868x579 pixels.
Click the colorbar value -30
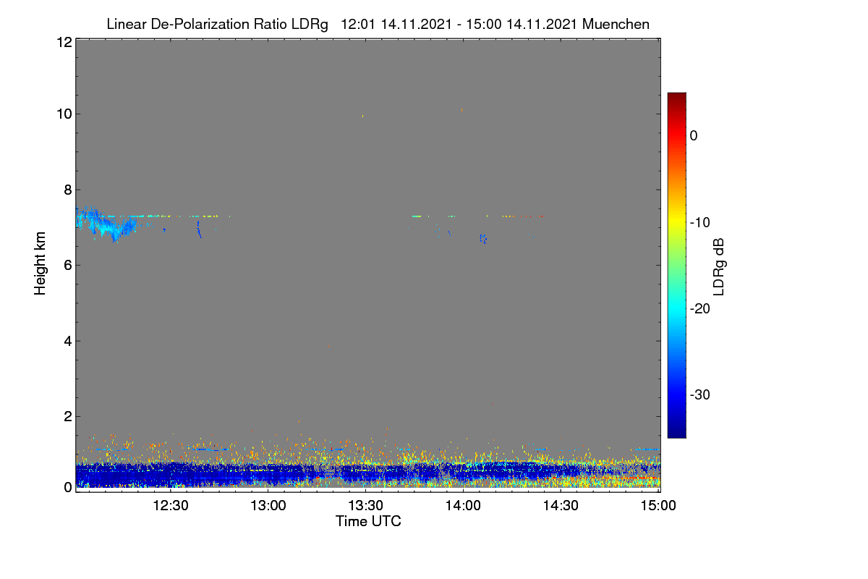[x=702, y=395]
